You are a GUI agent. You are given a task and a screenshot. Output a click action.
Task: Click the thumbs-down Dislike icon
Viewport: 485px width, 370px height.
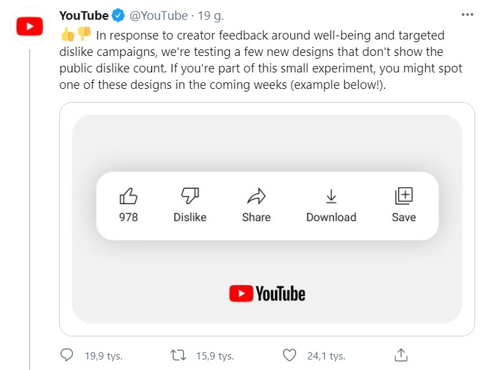[190, 196]
